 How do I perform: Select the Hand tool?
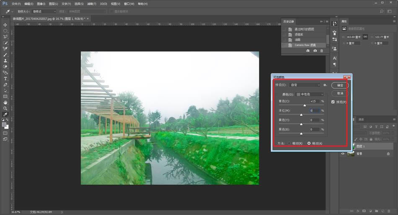coord(5,102)
